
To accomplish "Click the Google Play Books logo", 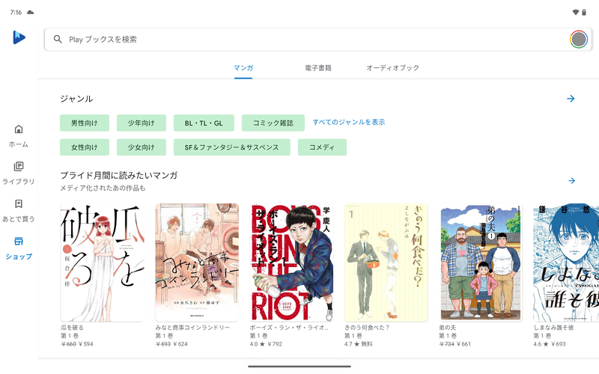I will coord(19,37).
